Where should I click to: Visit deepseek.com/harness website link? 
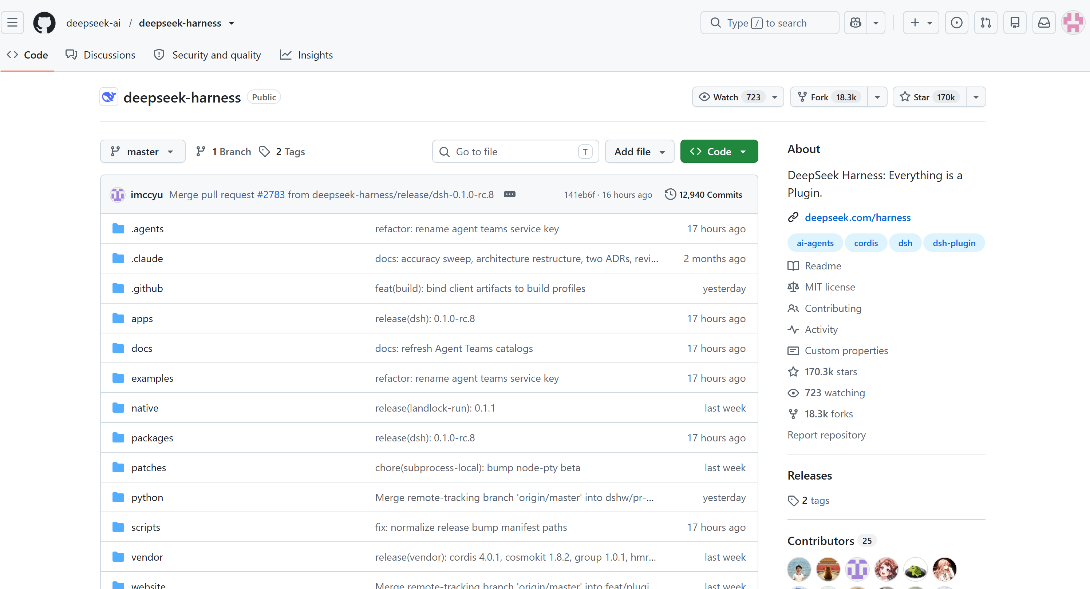point(858,217)
